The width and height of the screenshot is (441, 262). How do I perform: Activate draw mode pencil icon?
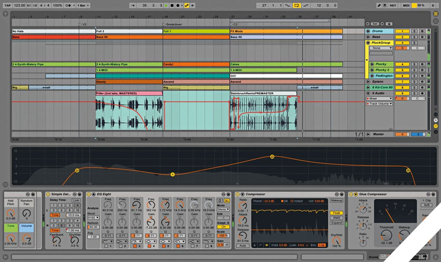click(379, 5)
